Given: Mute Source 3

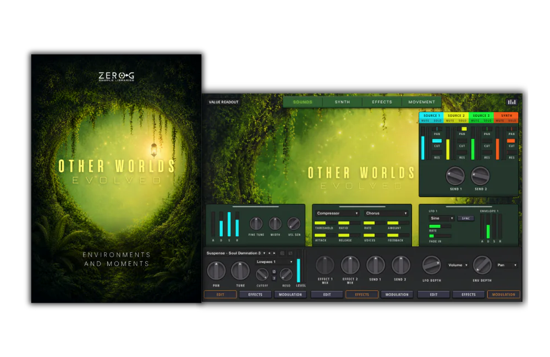Looking at the screenshot, I should (x=475, y=120).
